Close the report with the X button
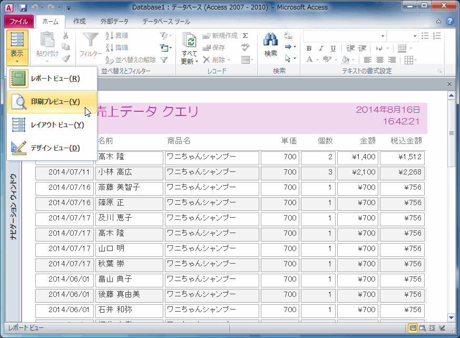The image size is (460, 338). point(449,84)
